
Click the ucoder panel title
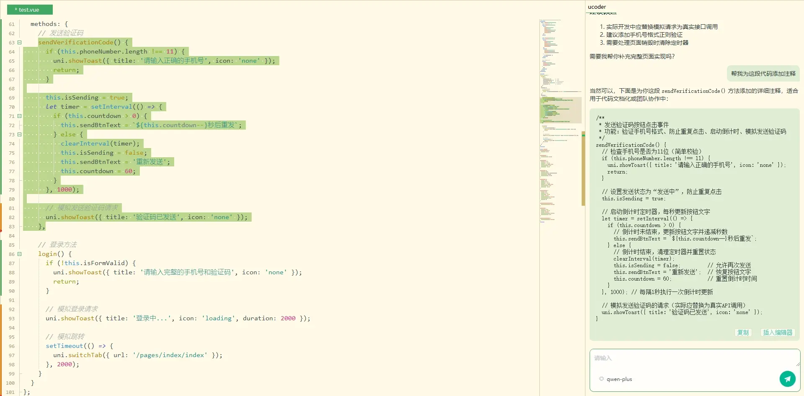597,7
